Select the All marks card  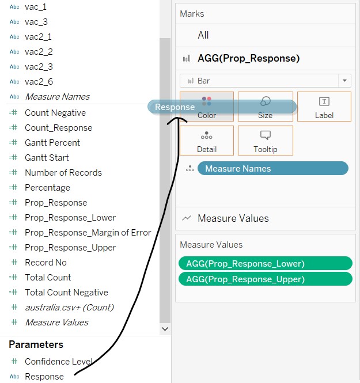pyautogui.click(x=203, y=35)
